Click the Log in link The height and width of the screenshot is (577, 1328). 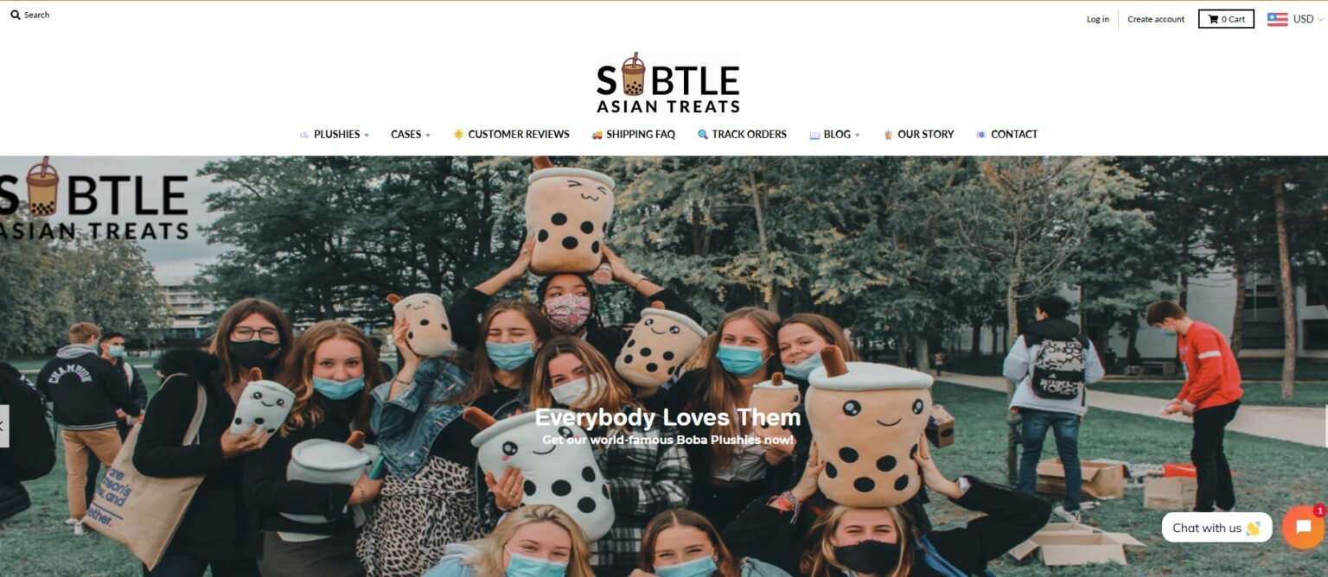[x=1097, y=19]
